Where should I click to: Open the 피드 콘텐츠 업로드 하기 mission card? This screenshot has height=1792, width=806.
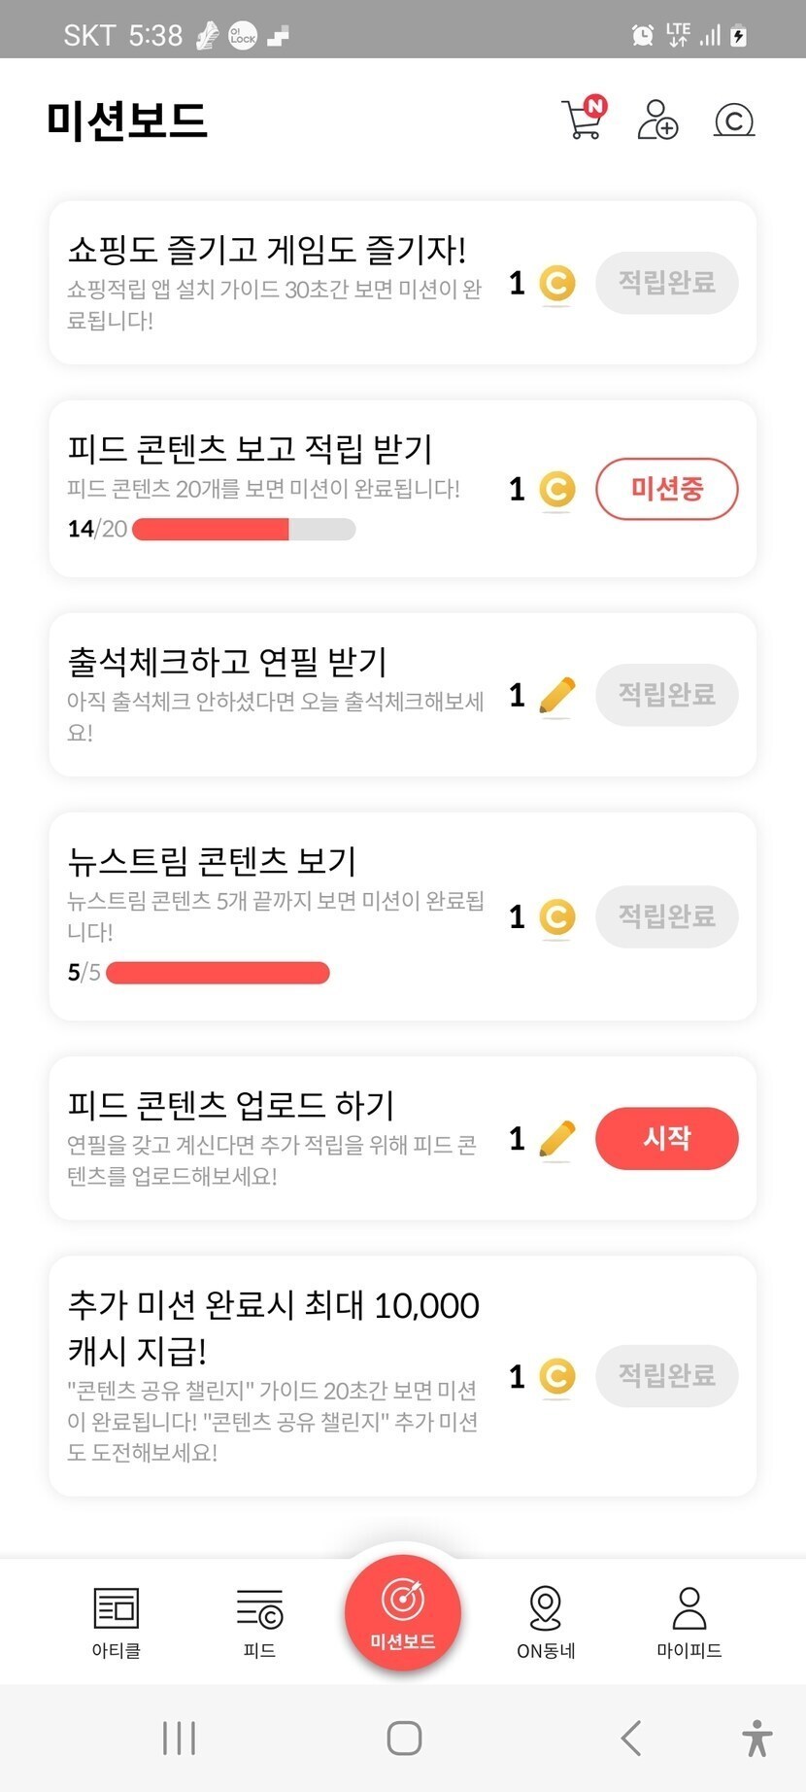tap(272, 1137)
